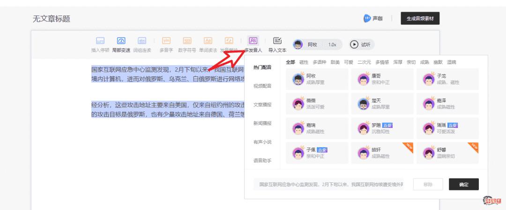Click the 词组连读 toolbar icon
The height and width of the screenshot is (210, 506).
pos(142,41)
